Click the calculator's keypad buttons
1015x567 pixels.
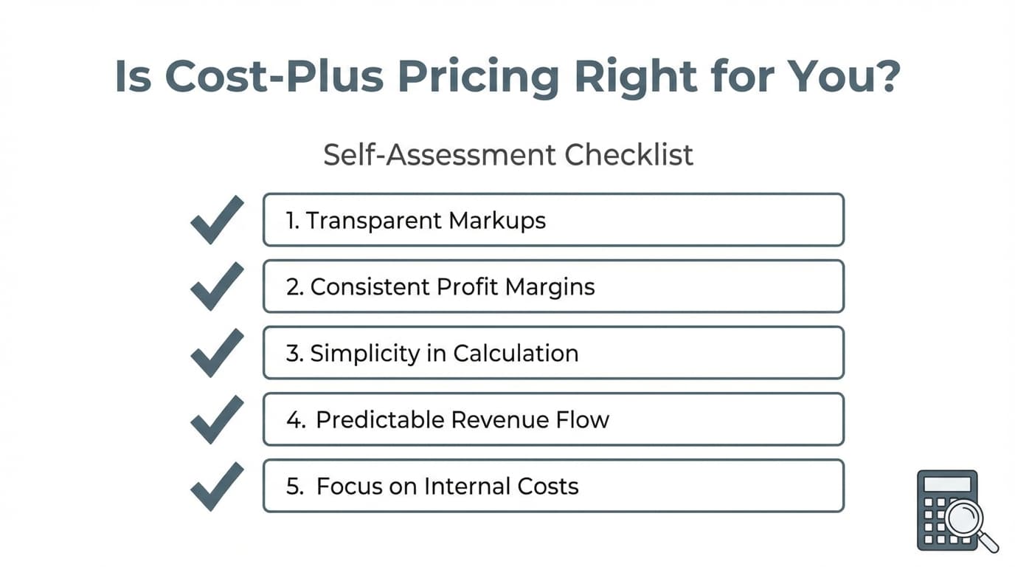click(x=932, y=524)
